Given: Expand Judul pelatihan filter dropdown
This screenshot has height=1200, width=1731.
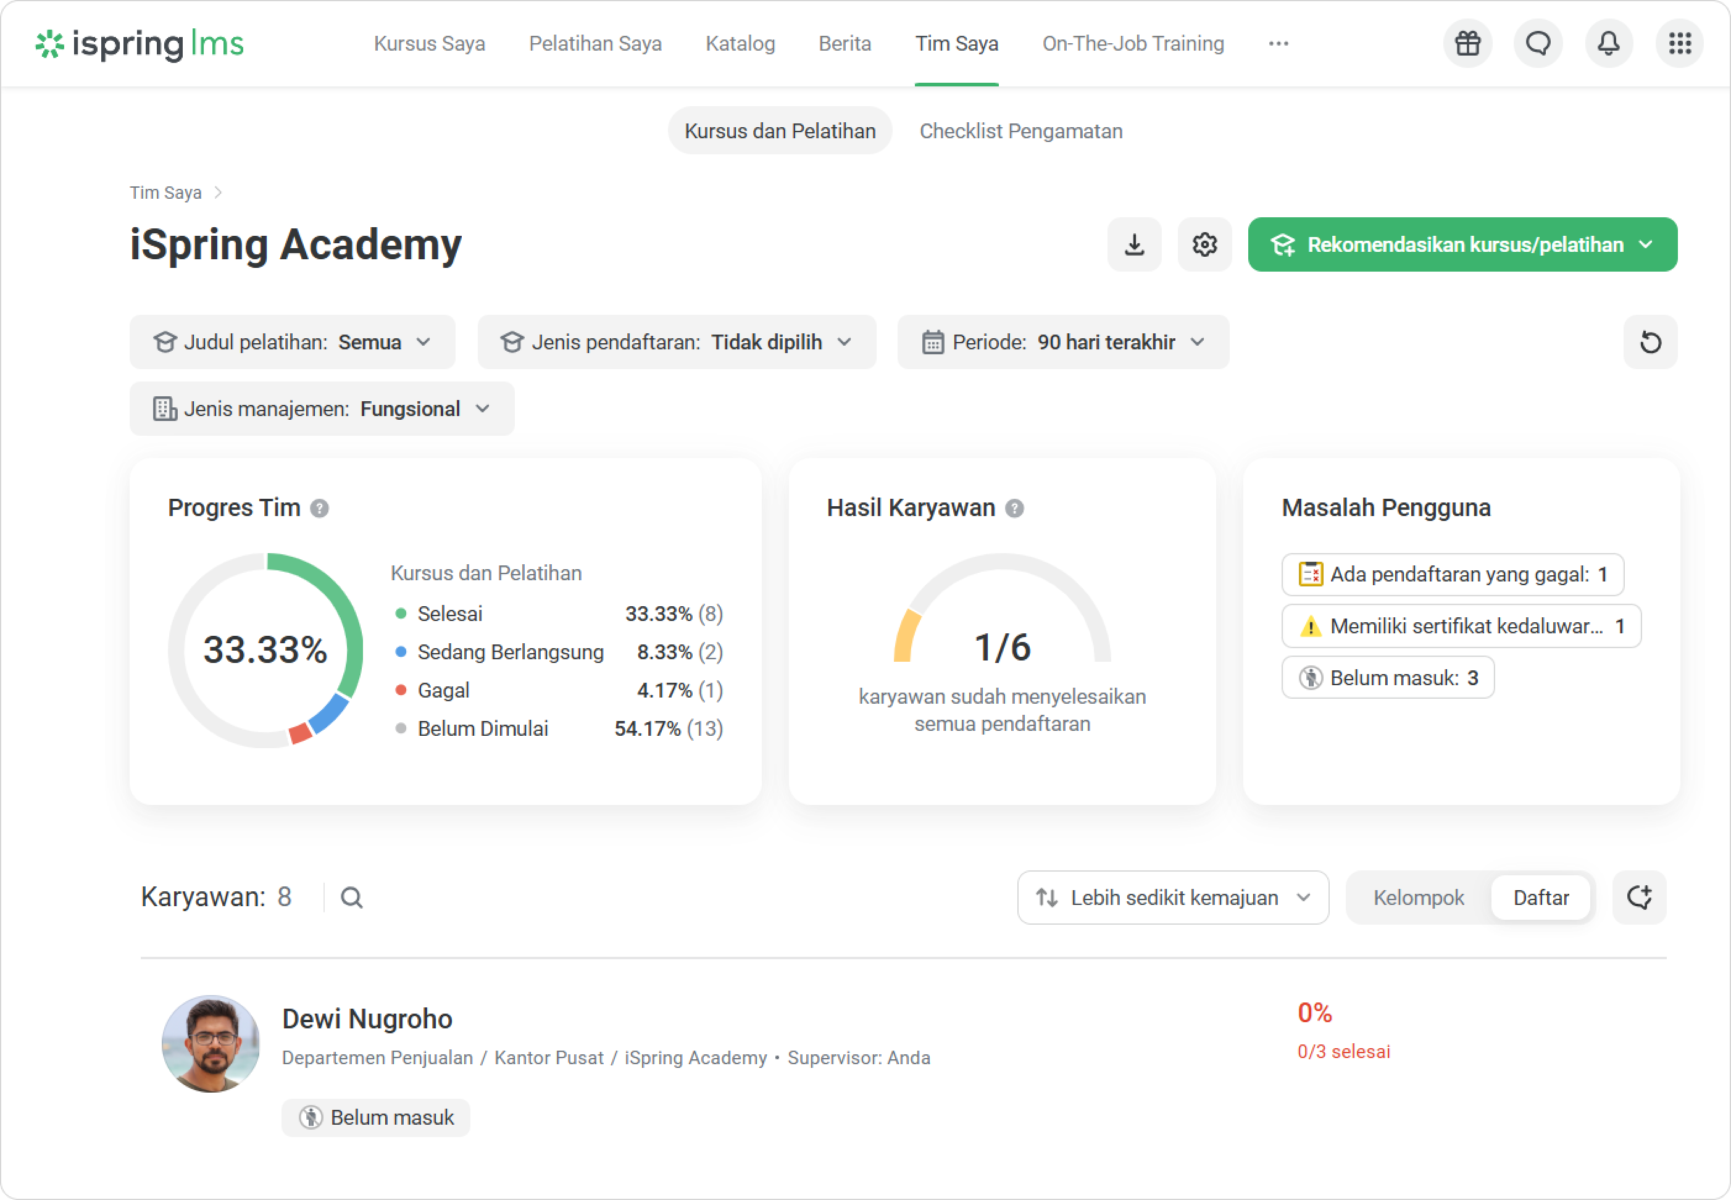Looking at the screenshot, I should pyautogui.click(x=293, y=342).
